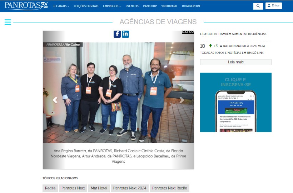Select the Mar Hotel topic tag
This screenshot has width=293, height=193.
99,188
